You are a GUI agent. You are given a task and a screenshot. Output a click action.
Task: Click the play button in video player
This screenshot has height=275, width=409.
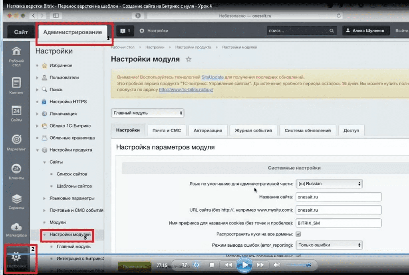click(244, 265)
